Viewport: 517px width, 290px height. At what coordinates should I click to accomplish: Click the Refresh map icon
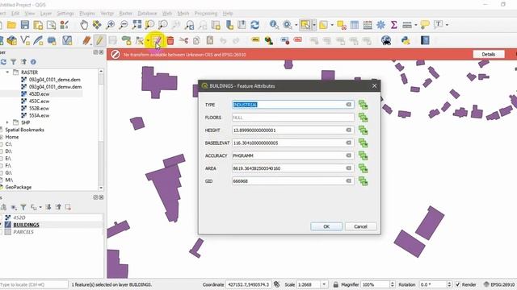[255, 25]
